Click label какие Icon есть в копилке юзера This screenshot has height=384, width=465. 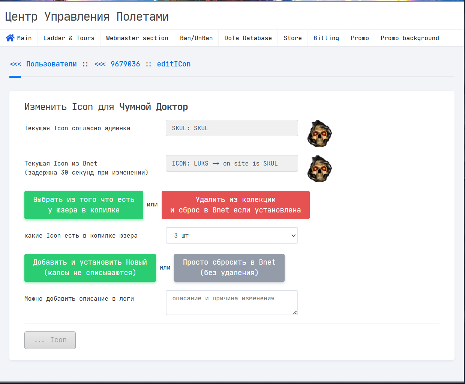pyautogui.click(x=81, y=236)
